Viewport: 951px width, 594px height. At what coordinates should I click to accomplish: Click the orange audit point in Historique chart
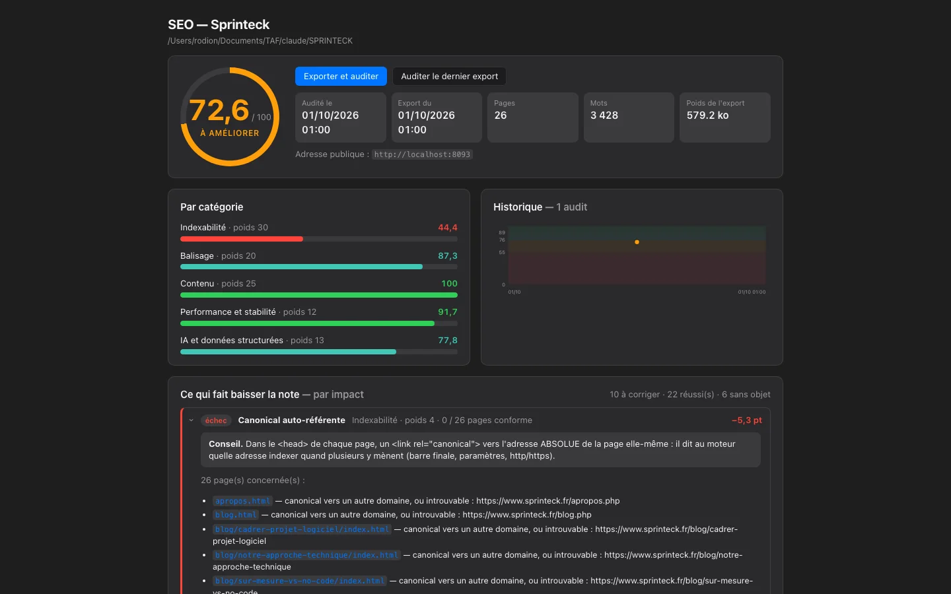pos(637,242)
